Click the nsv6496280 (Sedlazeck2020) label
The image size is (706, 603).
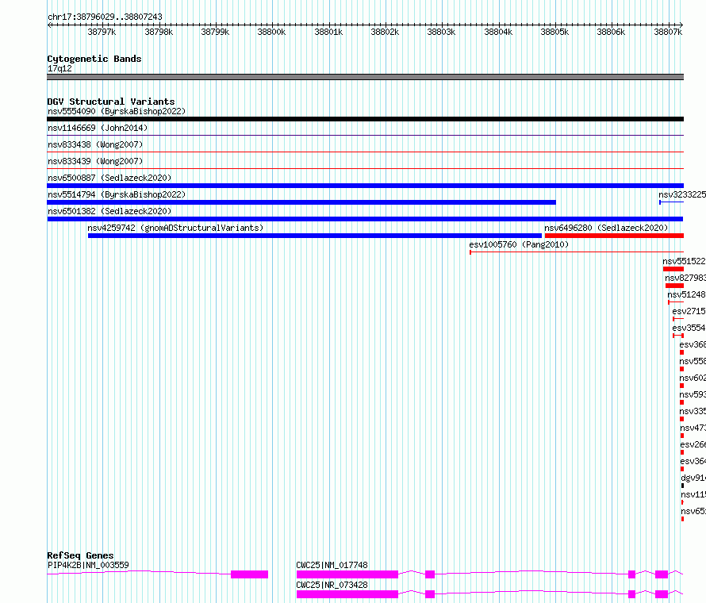[x=606, y=228]
